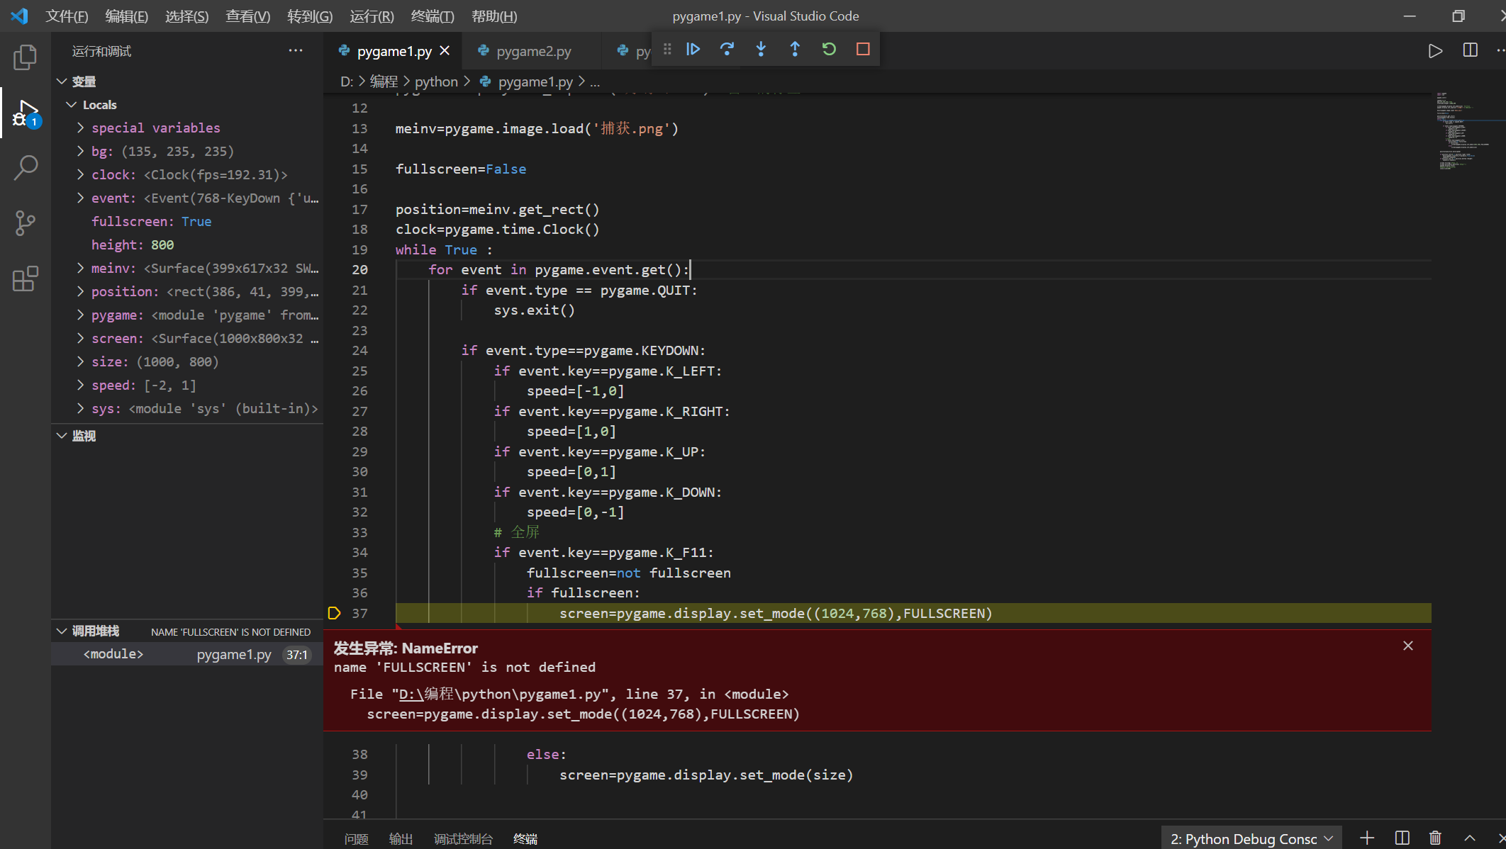Image resolution: width=1506 pixels, height=849 pixels.
Task: Close the NameError exception widget
Action: pyautogui.click(x=1408, y=646)
